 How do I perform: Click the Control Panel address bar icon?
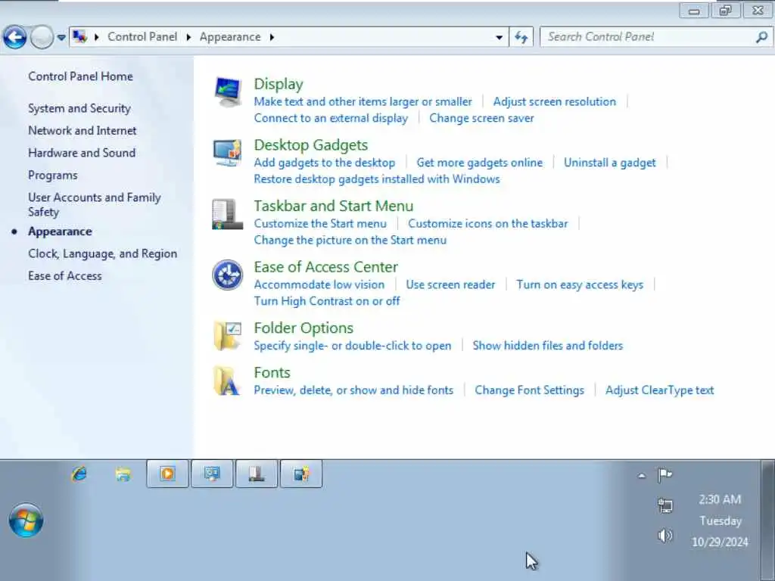79,36
